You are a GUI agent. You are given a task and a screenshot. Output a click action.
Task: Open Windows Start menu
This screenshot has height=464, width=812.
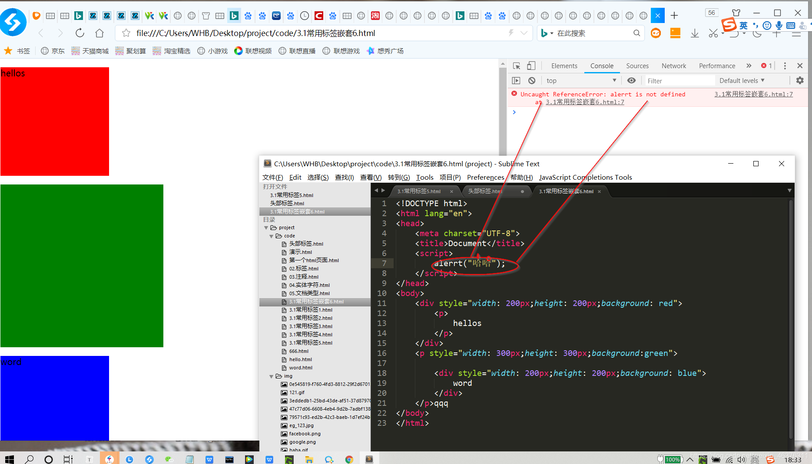pyautogui.click(x=9, y=459)
